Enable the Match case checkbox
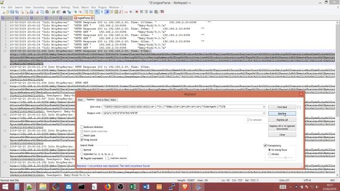The image size is (340, 191). [82, 135]
